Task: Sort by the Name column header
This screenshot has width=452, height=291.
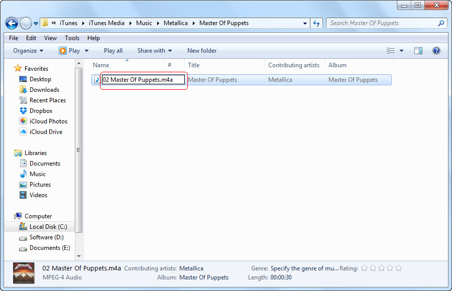Action: tap(128, 65)
